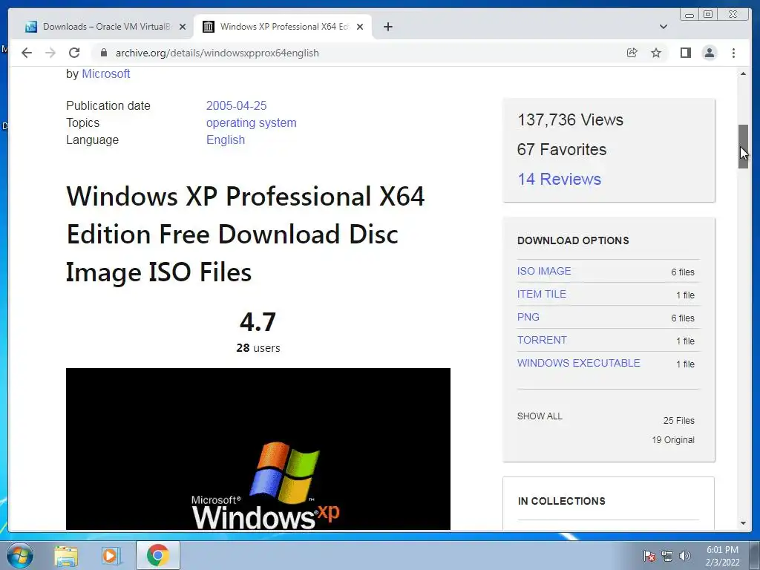Download the ISO IMAGE files
This screenshot has width=760, height=570.
pos(544,271)
